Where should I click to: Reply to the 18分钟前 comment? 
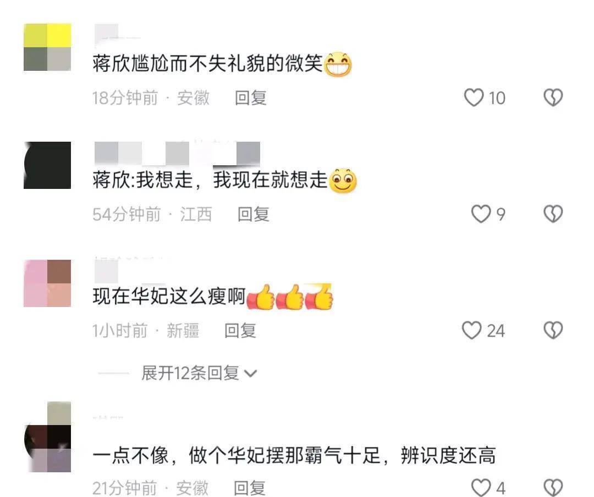tap(251, 98)
